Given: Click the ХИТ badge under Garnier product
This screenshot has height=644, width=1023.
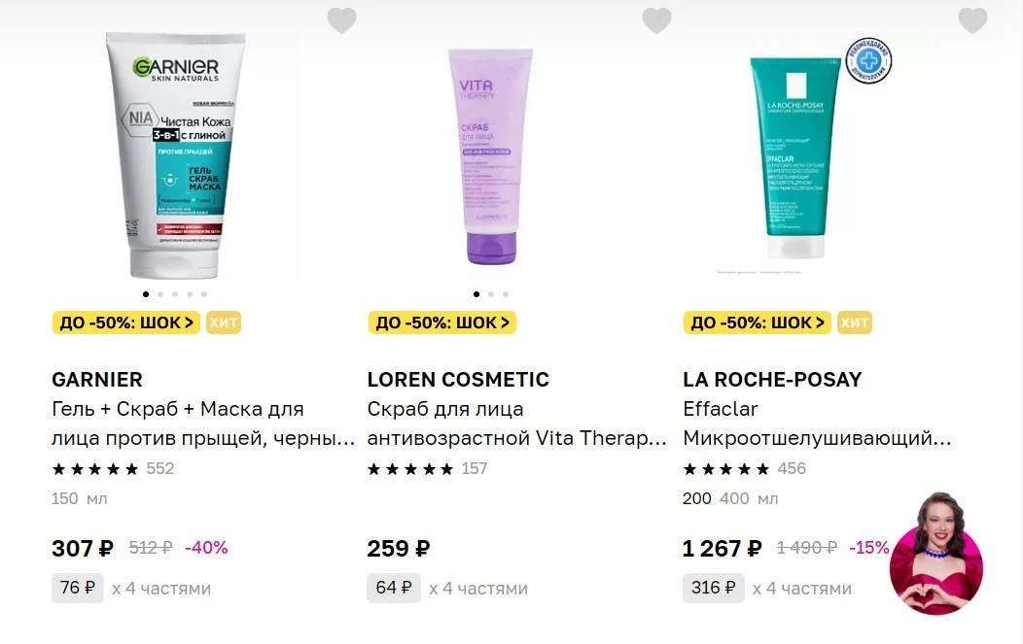Looking at the screenshot, I should 224,322.
